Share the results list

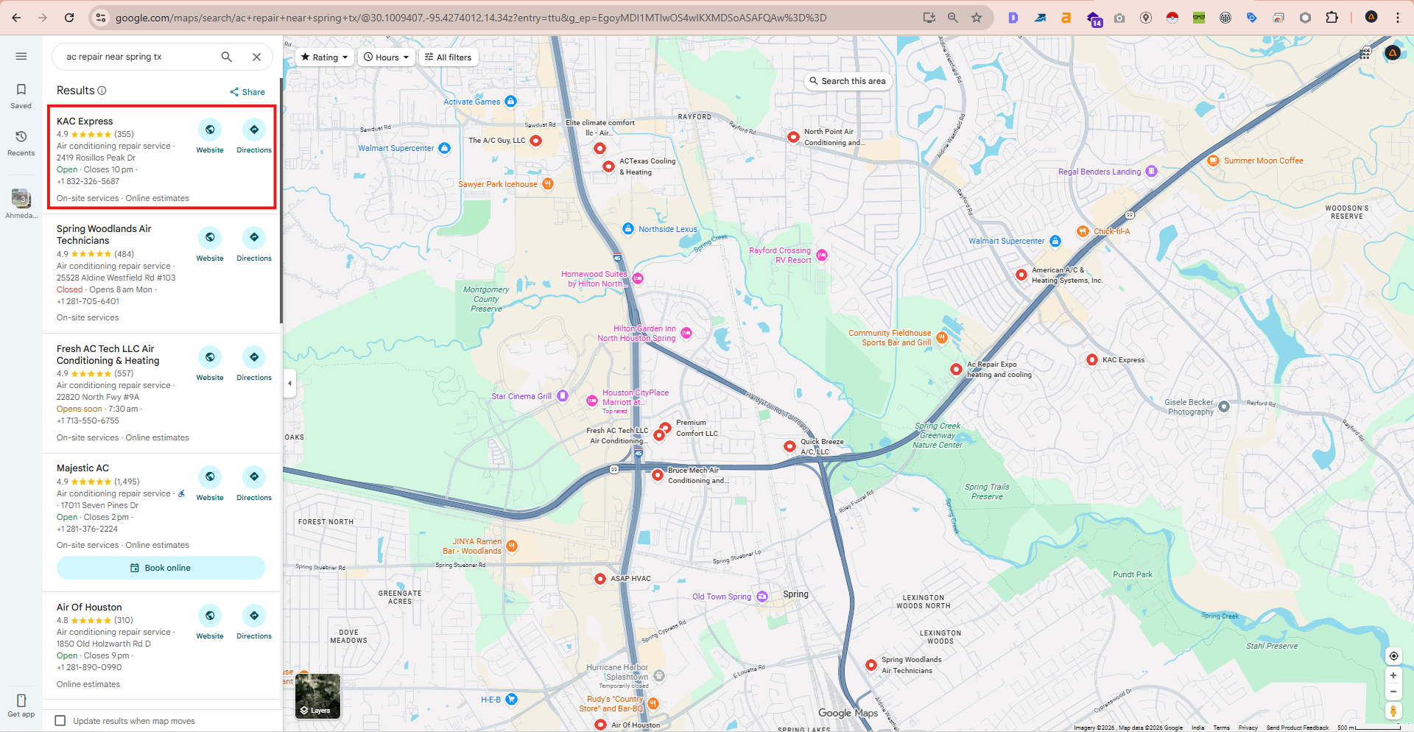click(247, 92)
